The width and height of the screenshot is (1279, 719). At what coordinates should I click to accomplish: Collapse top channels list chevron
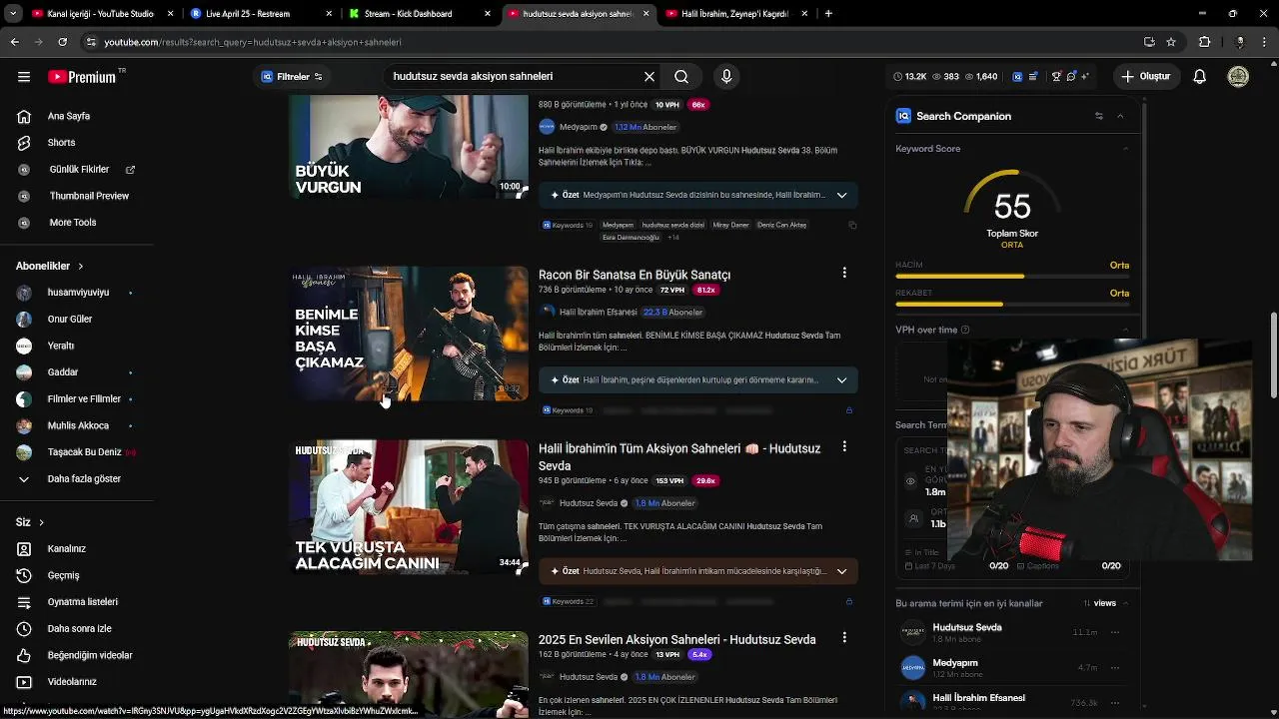pos(1125,603)
